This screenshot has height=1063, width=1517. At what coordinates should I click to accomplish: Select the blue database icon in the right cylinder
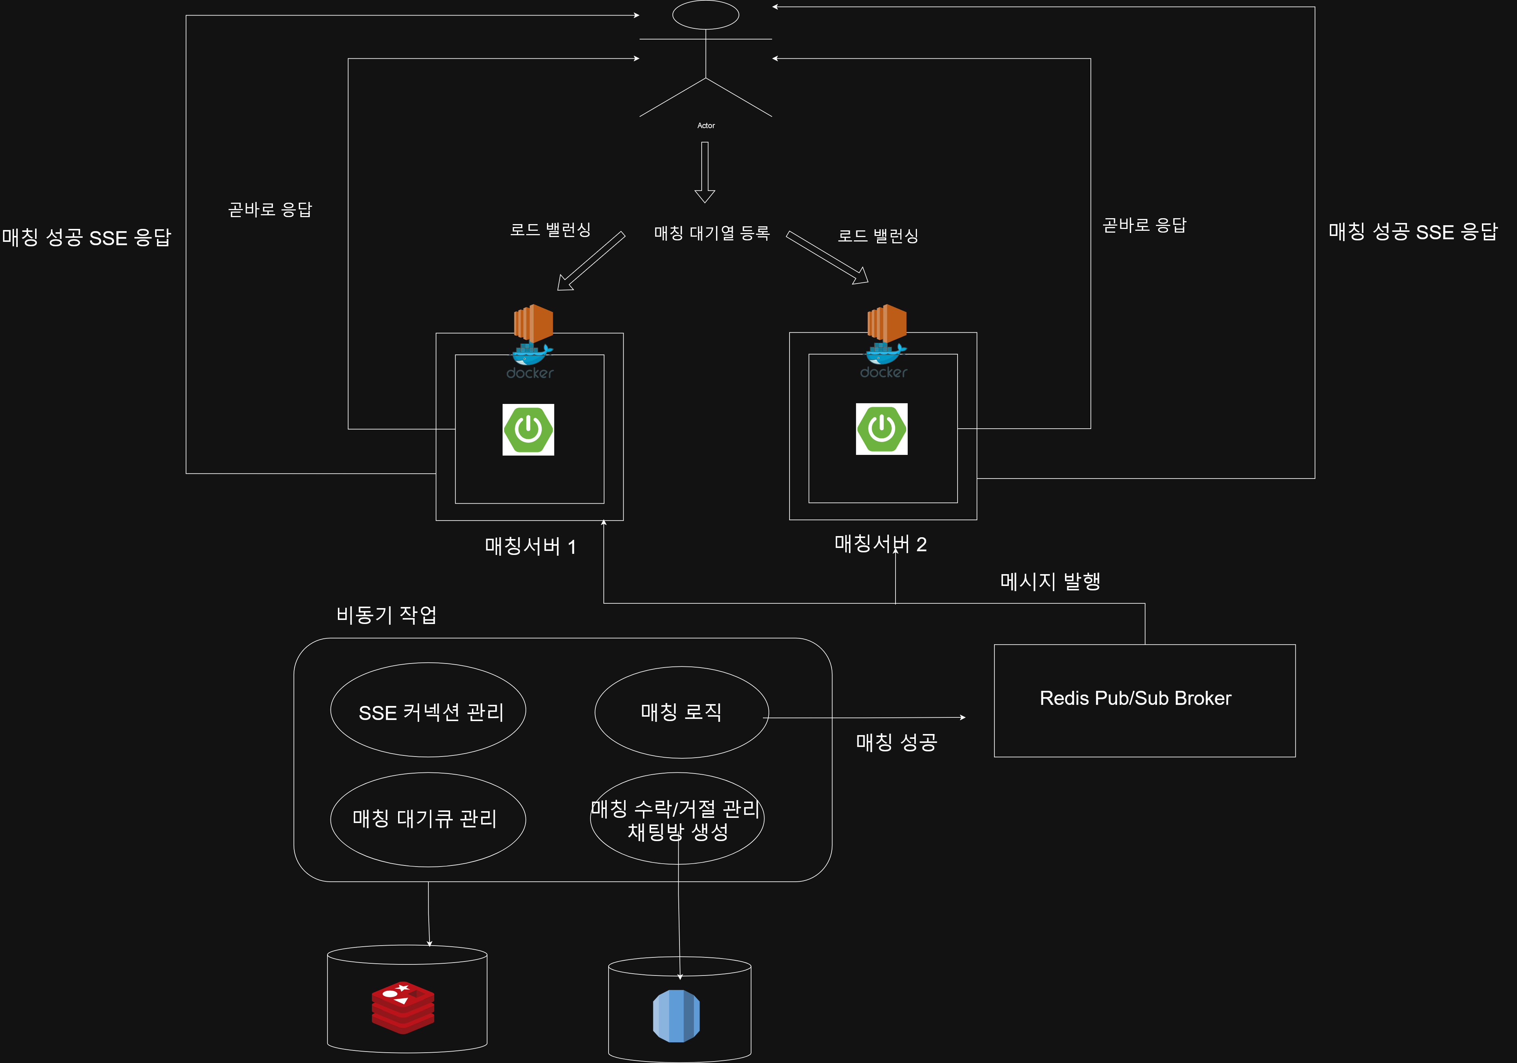(676, 1015)
